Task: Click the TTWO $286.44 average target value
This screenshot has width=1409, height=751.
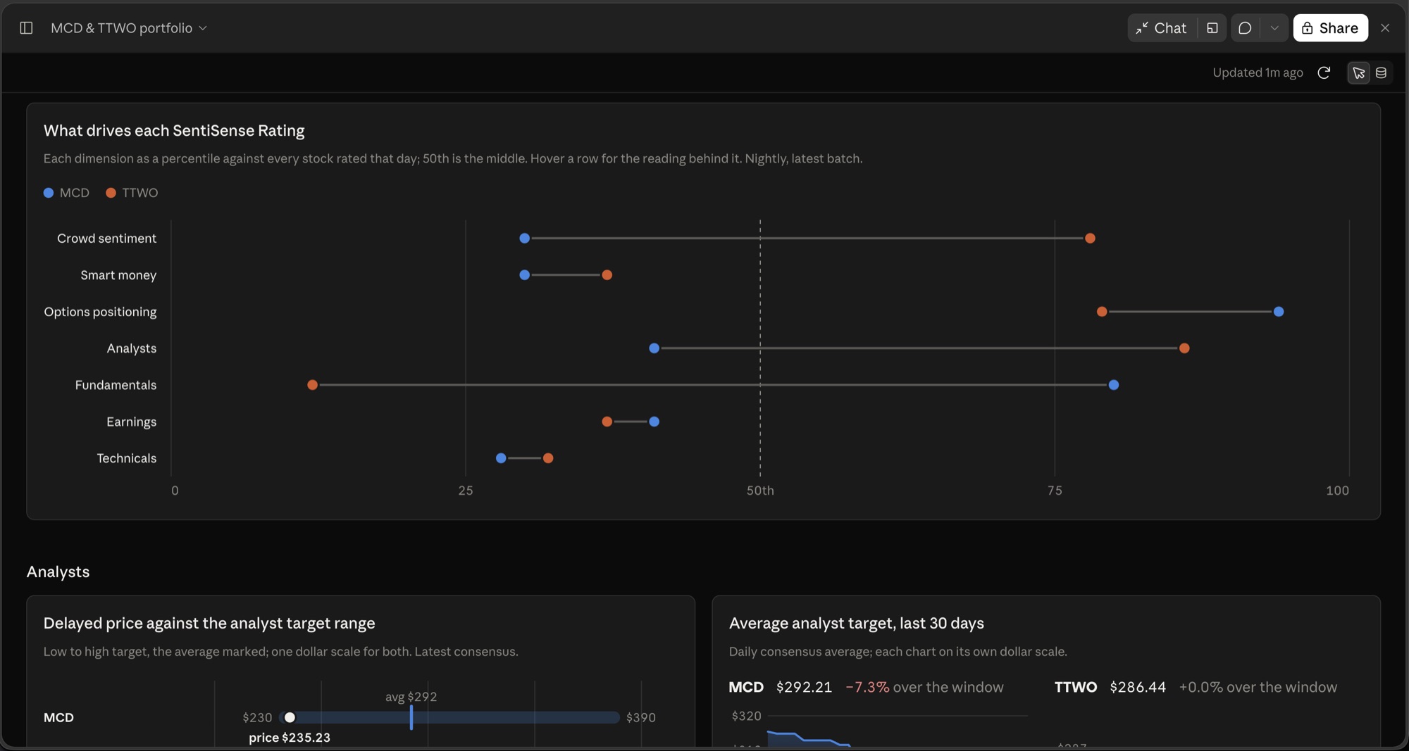Action: pyautogui.click(x=1138, y=688)
